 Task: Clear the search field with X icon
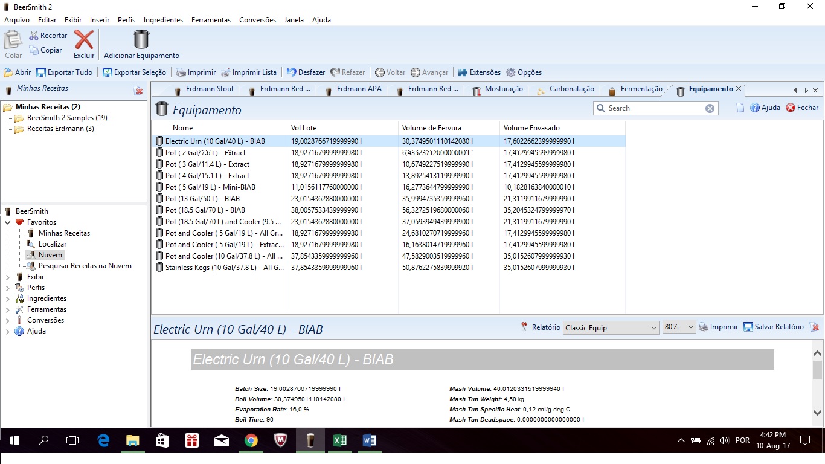pyautogui.click(x=710, y=108)
